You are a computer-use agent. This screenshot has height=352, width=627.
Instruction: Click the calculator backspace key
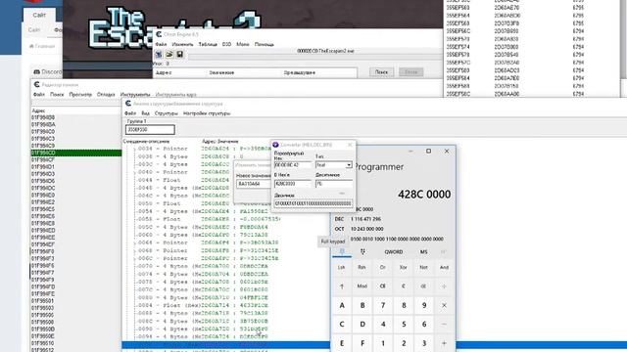423,286
